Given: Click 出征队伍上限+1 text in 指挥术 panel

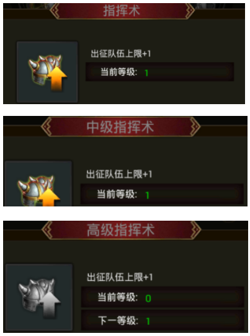Looking at the screenshot, I should click(x=121, y=53).
